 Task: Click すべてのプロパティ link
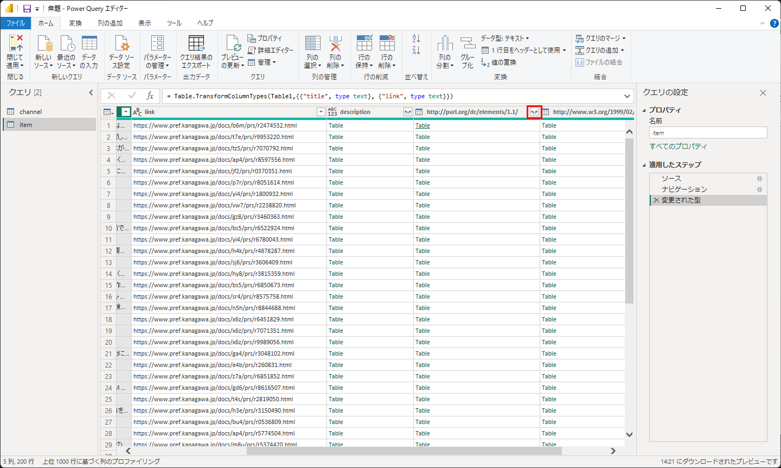pyautogui.click(x=678, y=147)
